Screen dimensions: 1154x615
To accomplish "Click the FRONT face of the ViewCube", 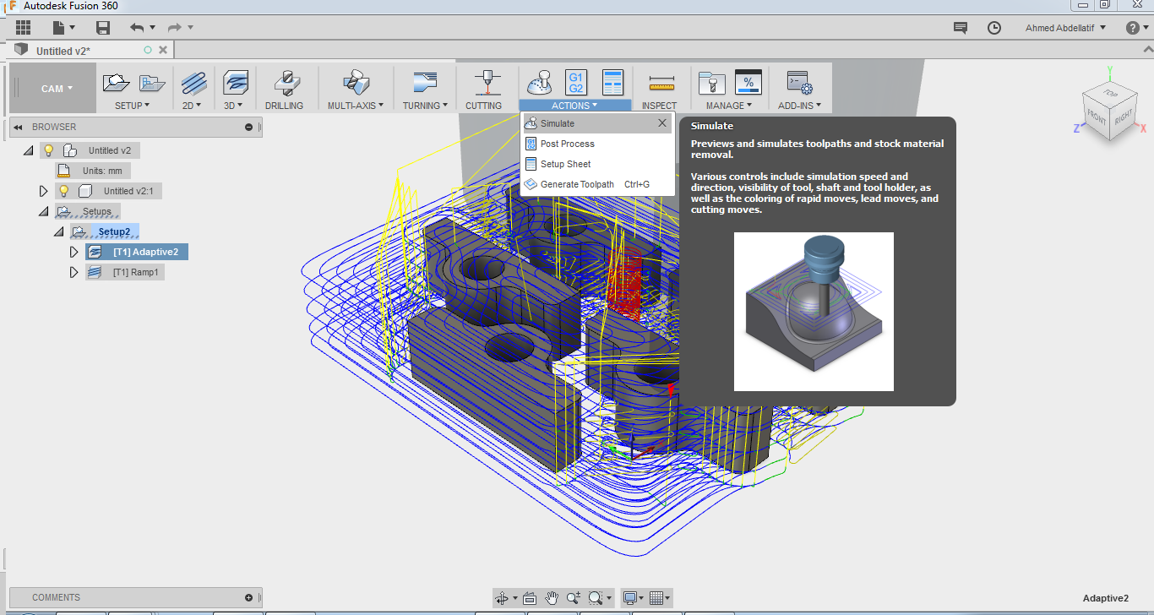I will point(1096,117).
